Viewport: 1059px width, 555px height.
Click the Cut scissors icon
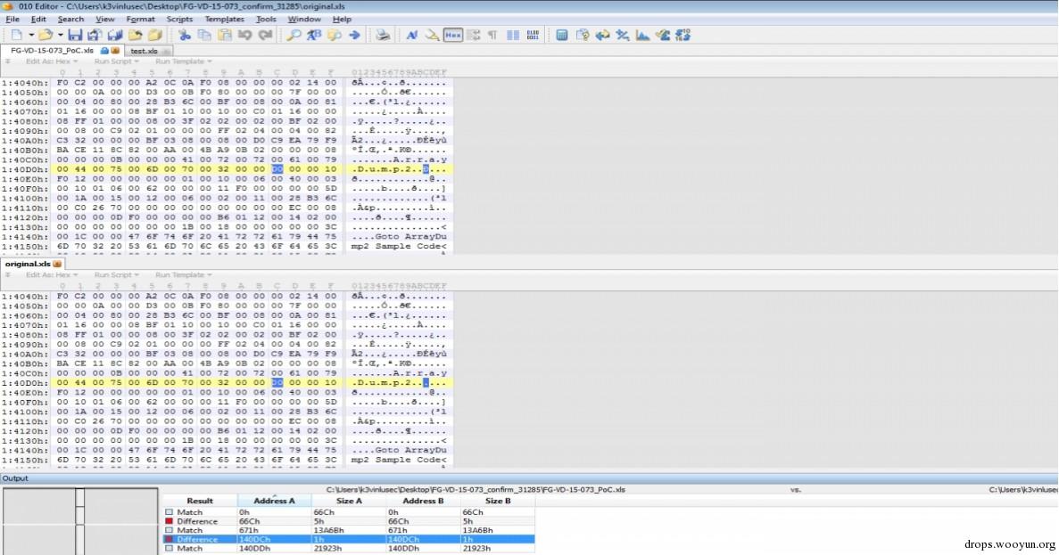[185, 35]
